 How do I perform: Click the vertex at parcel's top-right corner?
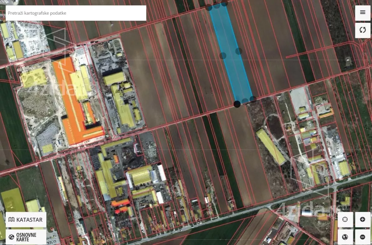[224, 3]
